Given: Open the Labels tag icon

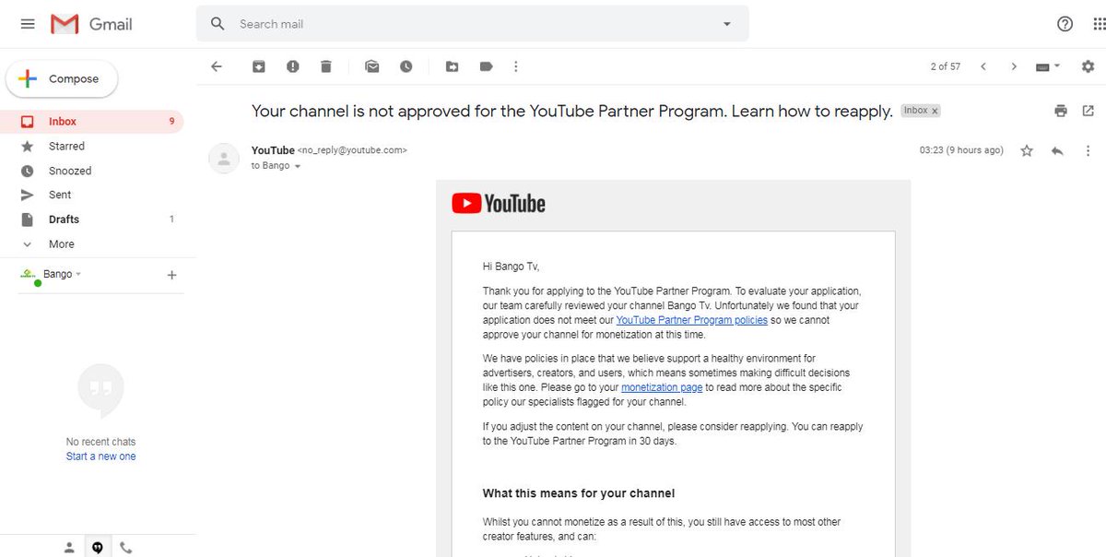Looking at the screenshot, I should pyautogui.click(x=486, y=66).
